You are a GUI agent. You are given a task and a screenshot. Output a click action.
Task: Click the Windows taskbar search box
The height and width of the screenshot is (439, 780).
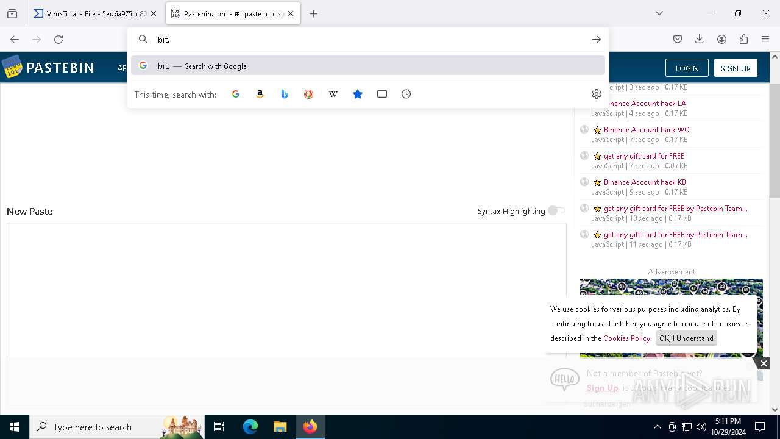coord(116,427)
